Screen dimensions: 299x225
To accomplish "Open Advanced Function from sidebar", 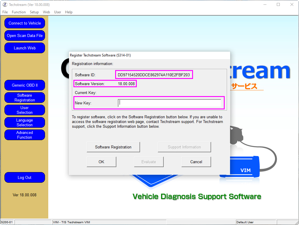I will [x=25, y=135].
